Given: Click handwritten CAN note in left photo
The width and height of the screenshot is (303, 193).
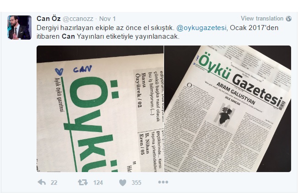Looking at the screenshot, I should click(83, 69).
